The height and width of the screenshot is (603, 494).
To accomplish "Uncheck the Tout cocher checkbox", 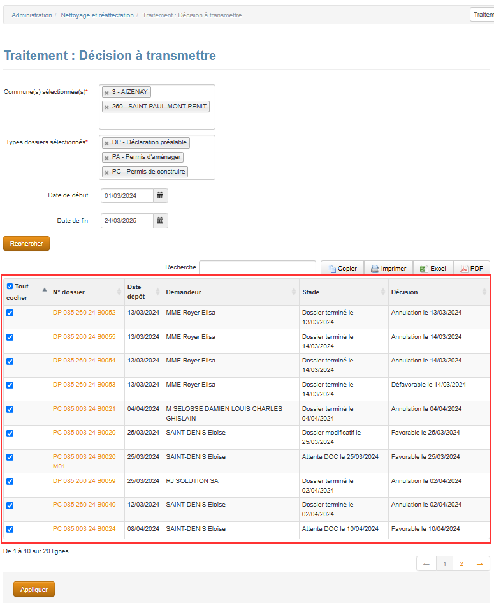I will coord(10,287).
